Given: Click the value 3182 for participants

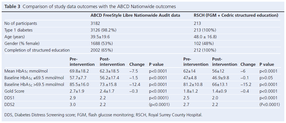Looking at the screenshot, I should click(94, 23).
